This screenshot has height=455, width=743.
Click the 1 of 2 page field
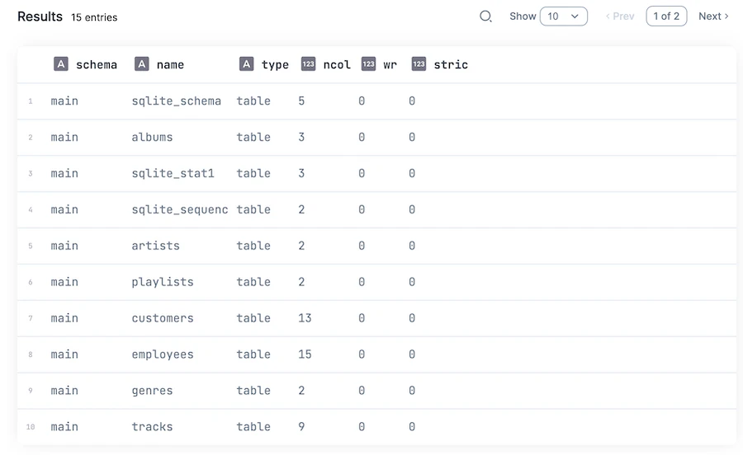coord(666,16)
